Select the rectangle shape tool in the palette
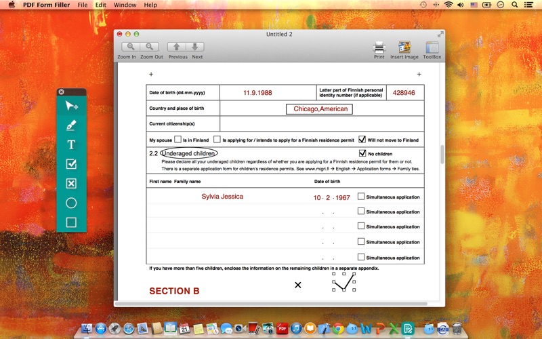The height and width of the screenshot is (339, 542). point(71,222)
